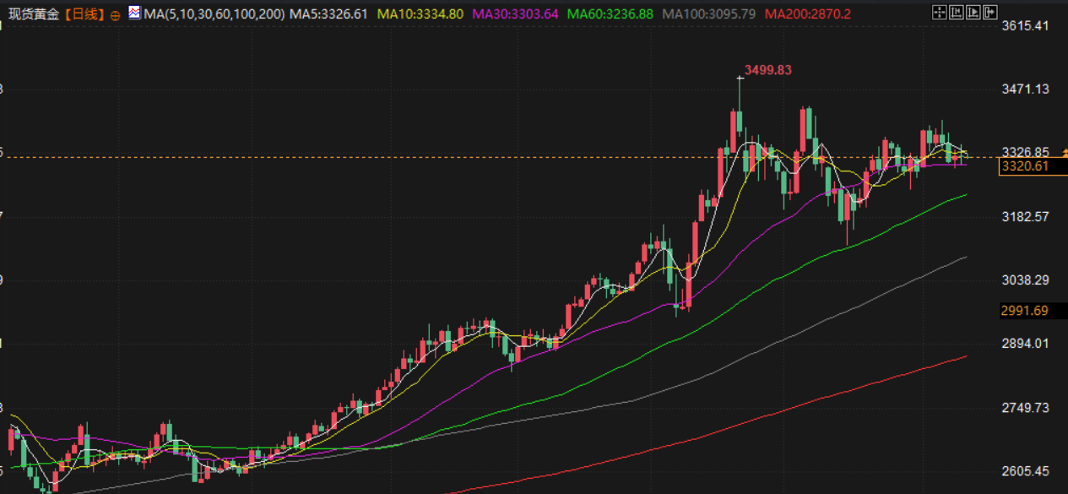Click the small cross marker at 3499.83 high

pos(740,78)
